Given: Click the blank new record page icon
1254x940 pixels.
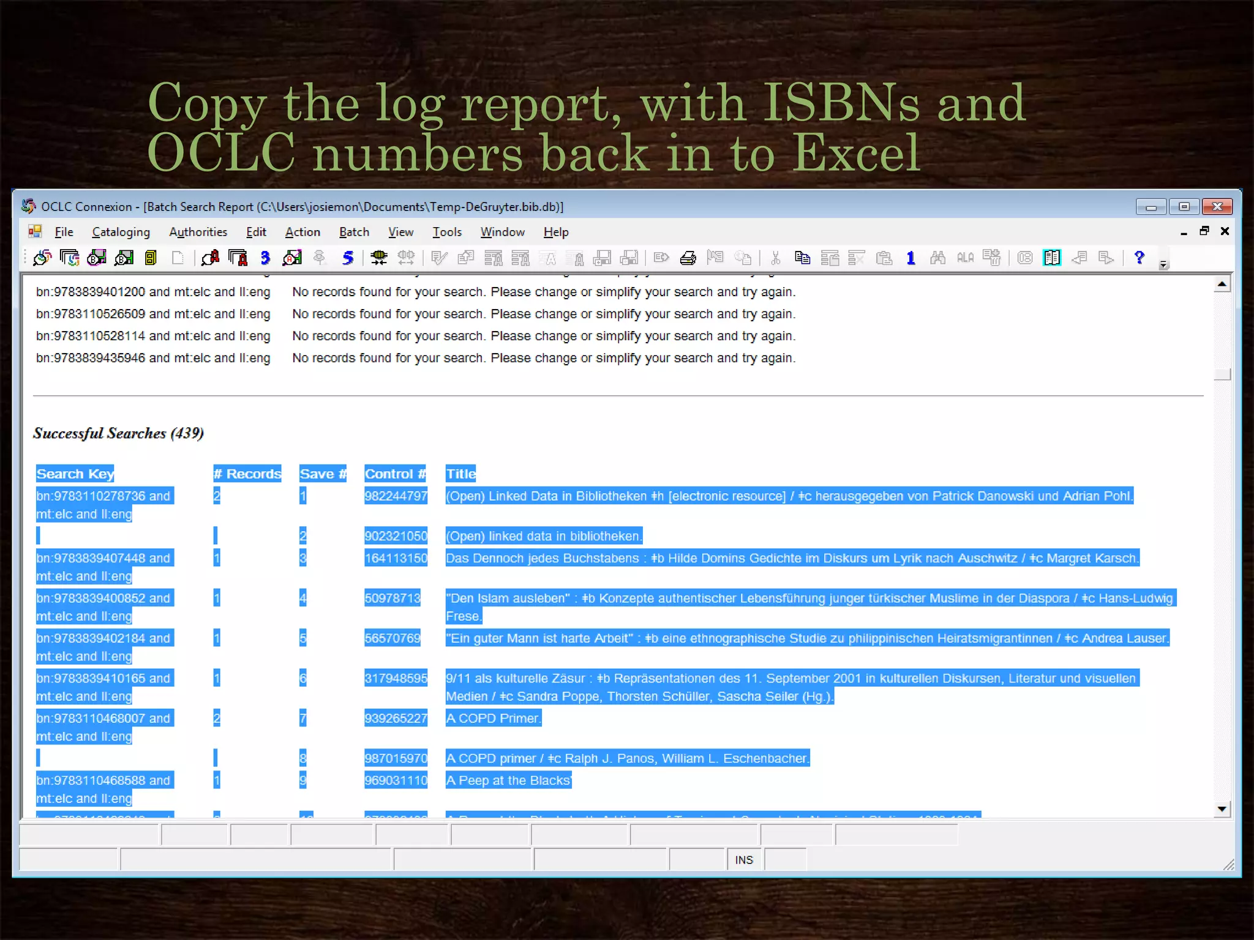Looking at the screenshot, I should (x=178, y=258).
